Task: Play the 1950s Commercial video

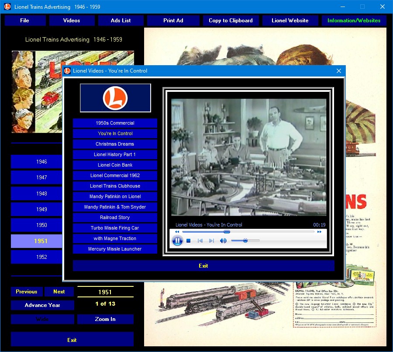Action: [x=115, y=123]
